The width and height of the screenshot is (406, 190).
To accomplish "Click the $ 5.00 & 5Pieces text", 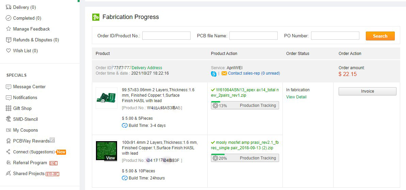I will click(x=137, y=118).
